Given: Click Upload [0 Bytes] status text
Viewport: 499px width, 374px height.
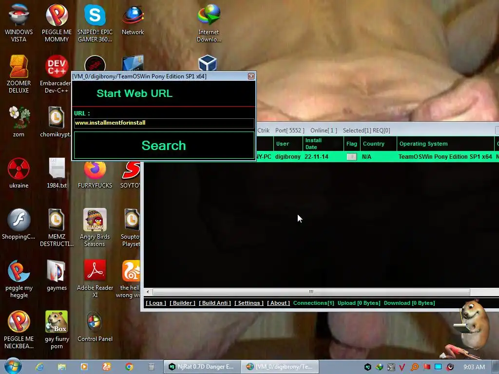Looking at the screenshot, I should [x=359, y=303].
